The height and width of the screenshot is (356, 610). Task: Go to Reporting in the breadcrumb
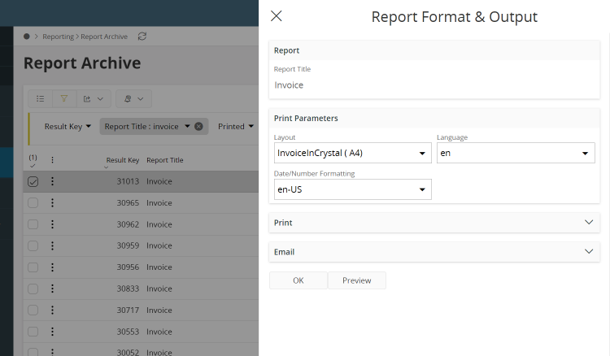coord(58,37)
